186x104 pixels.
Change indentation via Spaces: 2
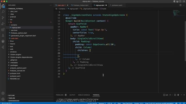[102, 103]
